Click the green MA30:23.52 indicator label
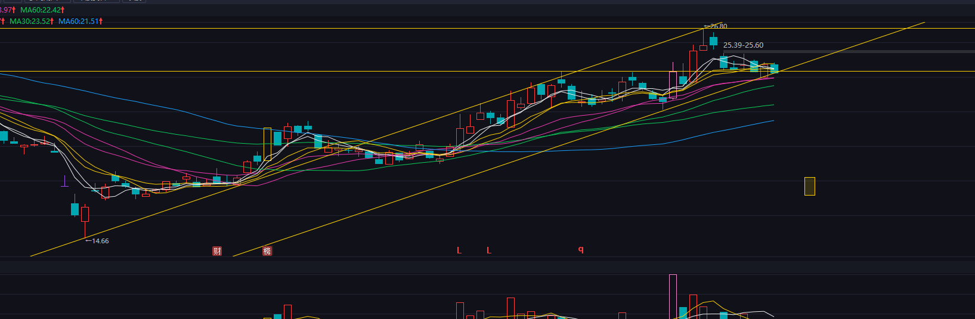Image resolution: width=975 pixels, height=319 pixels. (x=32, y=21)
